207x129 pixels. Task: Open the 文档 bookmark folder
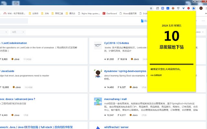click(x=45, y=14)
